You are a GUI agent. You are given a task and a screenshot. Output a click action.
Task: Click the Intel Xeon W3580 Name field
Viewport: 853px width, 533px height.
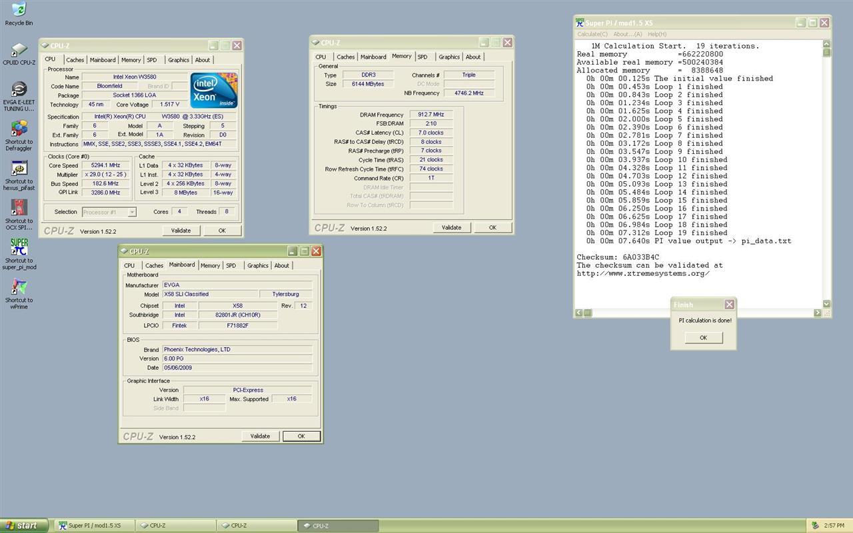[135, 77]
